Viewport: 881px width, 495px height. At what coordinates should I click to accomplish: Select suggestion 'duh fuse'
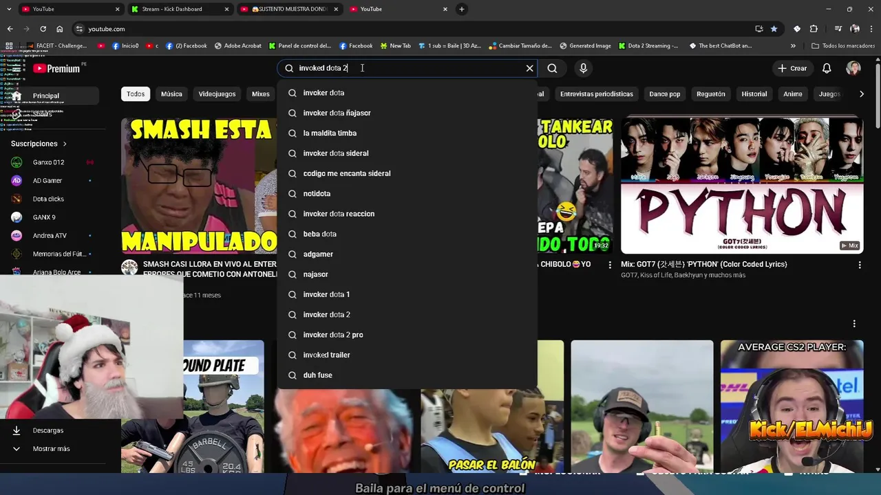tap(407, 375)
